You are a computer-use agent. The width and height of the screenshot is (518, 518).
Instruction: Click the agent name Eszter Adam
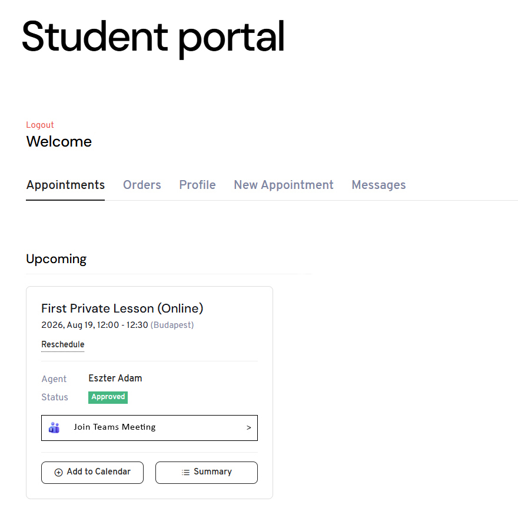coord(115,378)
